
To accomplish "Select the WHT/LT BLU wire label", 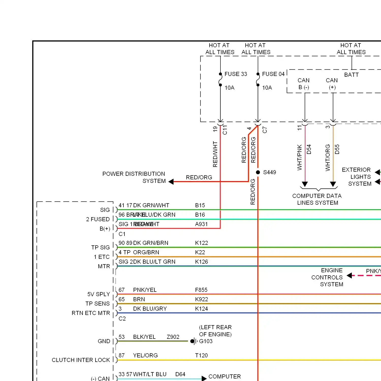I will (x=150, y=374).
